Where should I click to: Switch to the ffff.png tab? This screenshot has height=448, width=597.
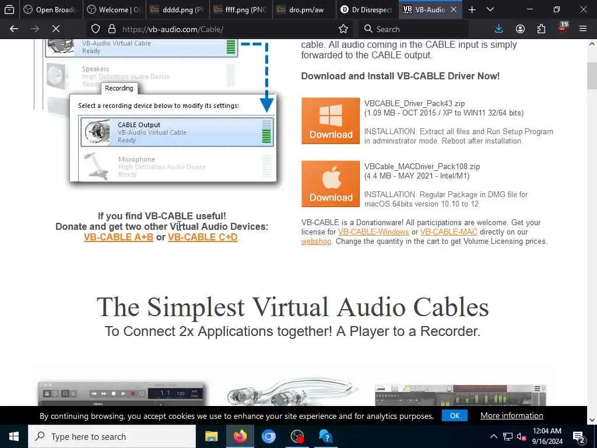coord(241,10)
